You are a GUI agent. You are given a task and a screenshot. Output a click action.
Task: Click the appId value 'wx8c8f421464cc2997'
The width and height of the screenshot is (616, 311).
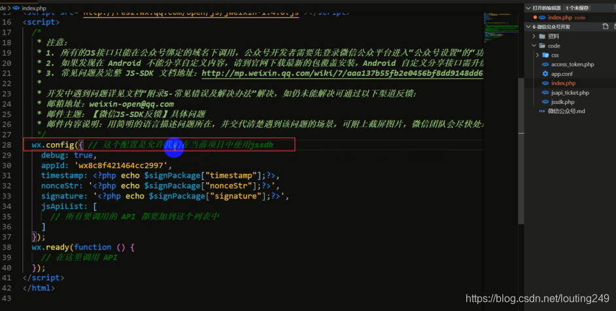(x=120, y=165)
